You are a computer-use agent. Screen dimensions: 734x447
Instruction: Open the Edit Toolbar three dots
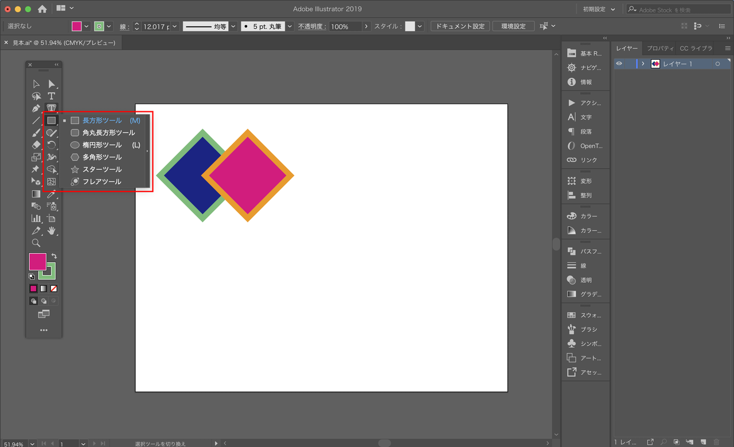coord(44,330)
